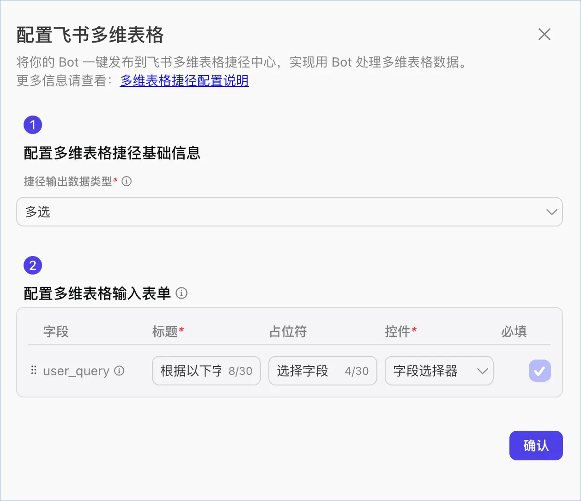This screenshot has width=581, height=501.
Task: Close the 配置飞书多维表格 dialog
Action: [545, 34]
